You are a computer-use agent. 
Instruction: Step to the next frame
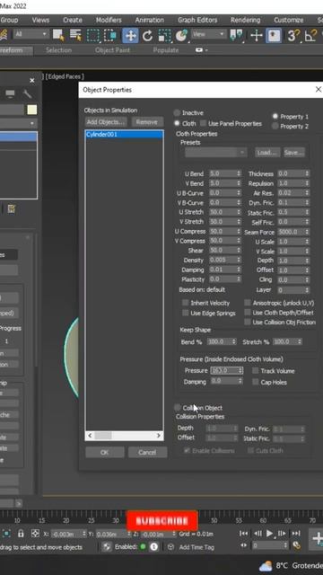(282, 533)
